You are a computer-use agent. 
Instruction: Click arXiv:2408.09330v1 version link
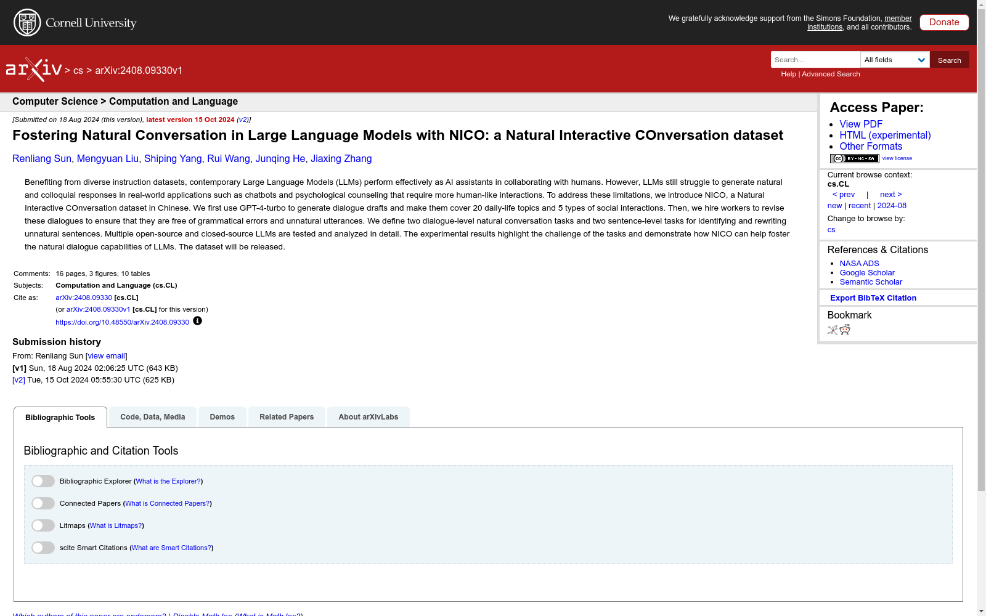99,309
